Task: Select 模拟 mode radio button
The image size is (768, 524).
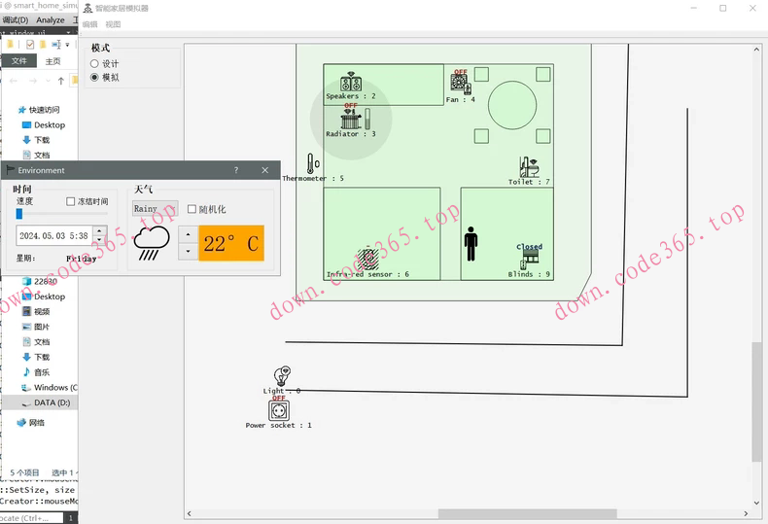Action: [94, 78]
